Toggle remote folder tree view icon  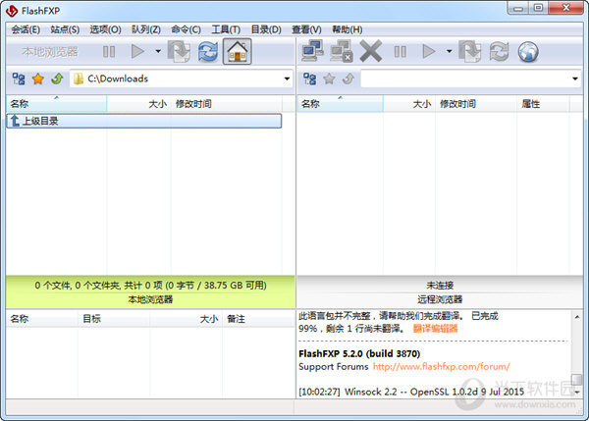[x=309, y=79]
